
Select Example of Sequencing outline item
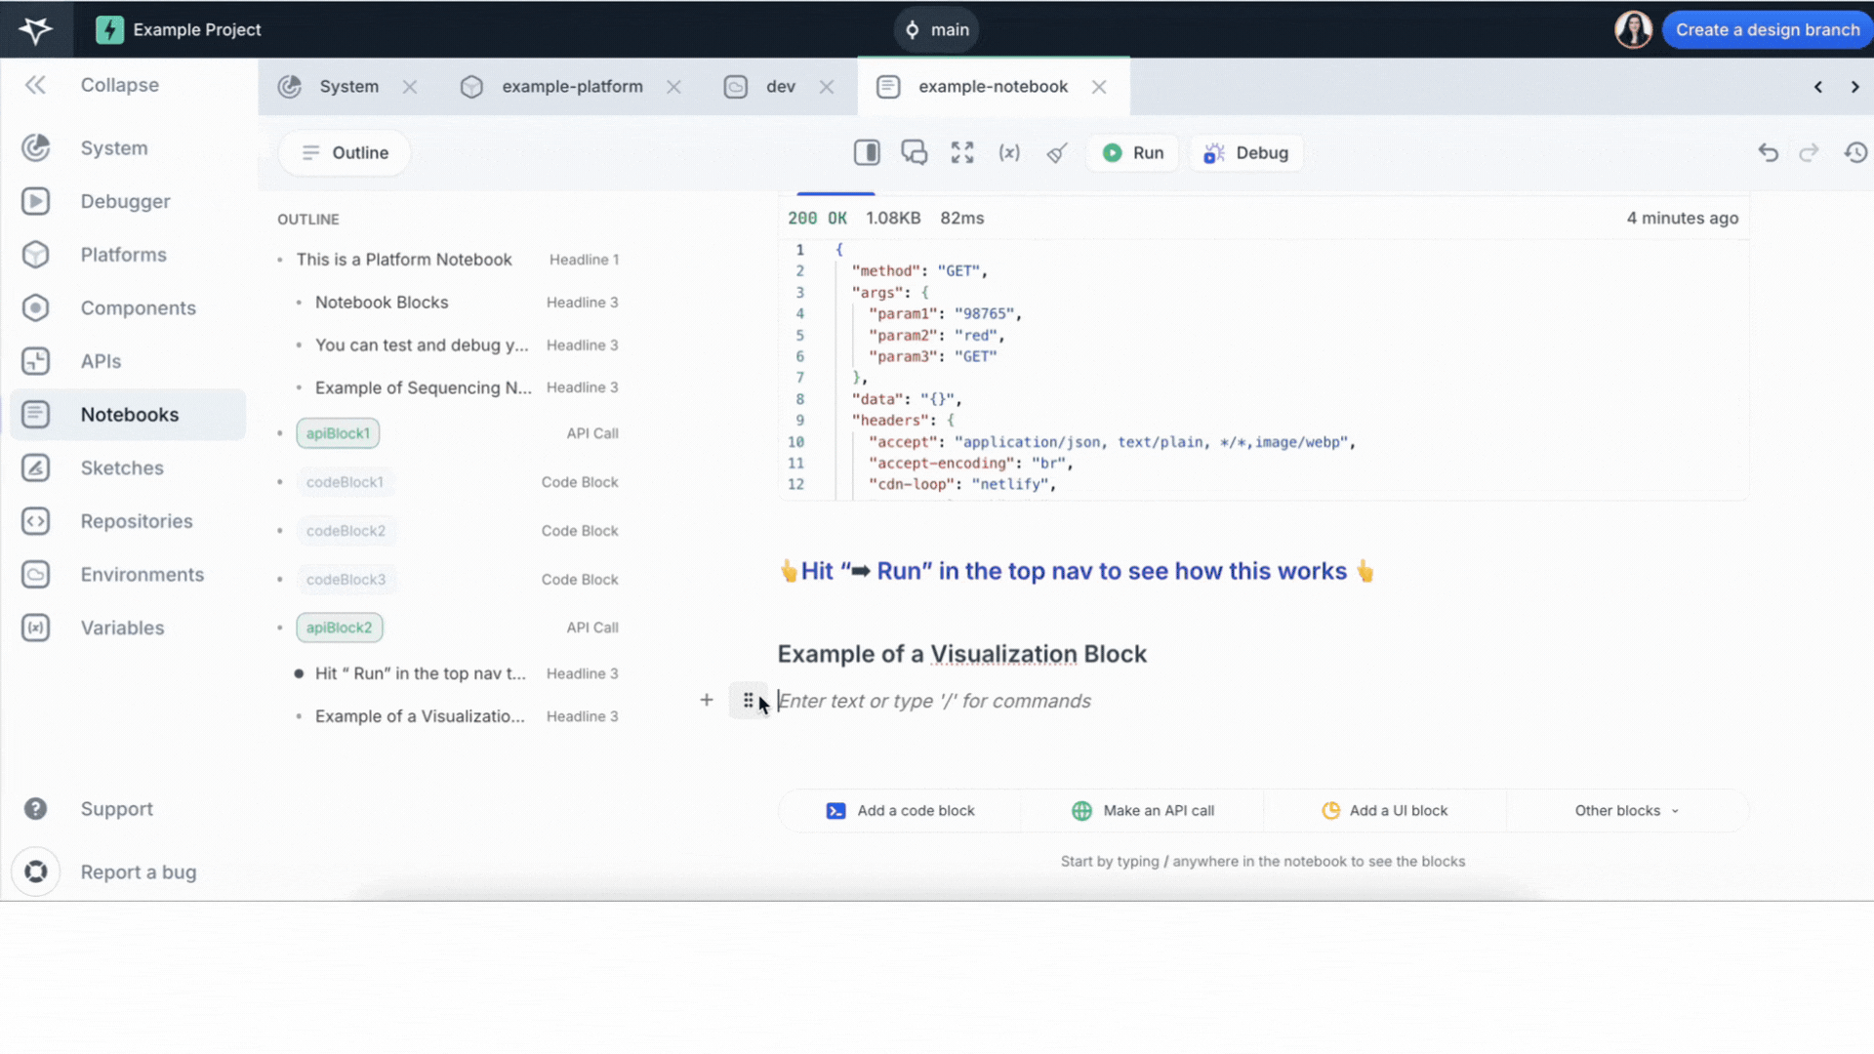coord(424,387)
